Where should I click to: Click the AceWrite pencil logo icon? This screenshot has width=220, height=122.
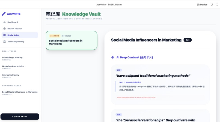(4, 14)
